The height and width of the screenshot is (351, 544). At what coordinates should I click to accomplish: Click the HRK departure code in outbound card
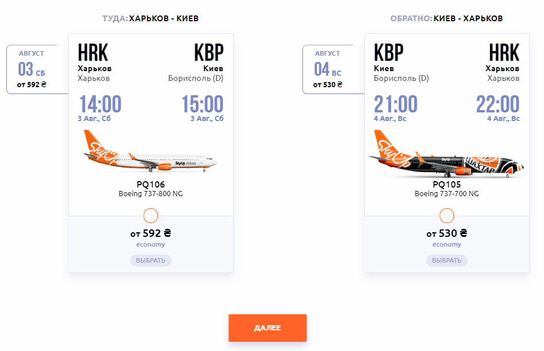[x=93, y=53]
